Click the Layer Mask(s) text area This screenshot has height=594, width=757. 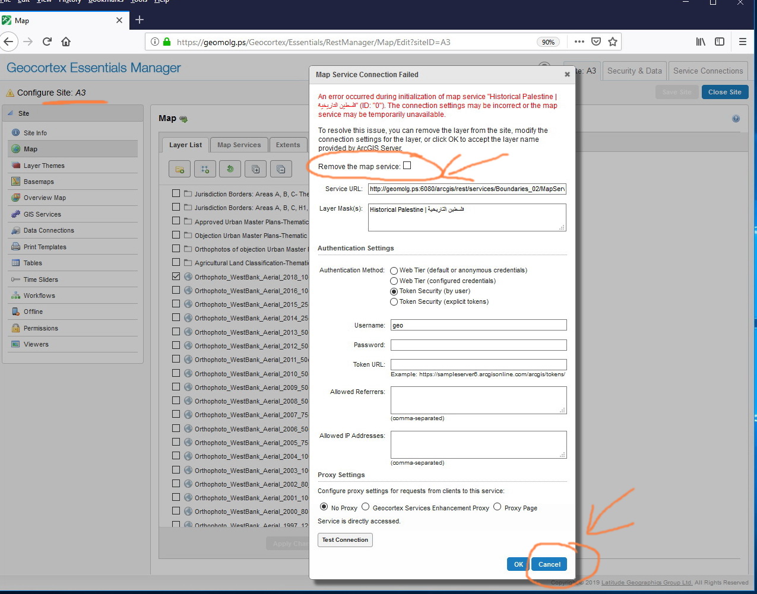467,218
